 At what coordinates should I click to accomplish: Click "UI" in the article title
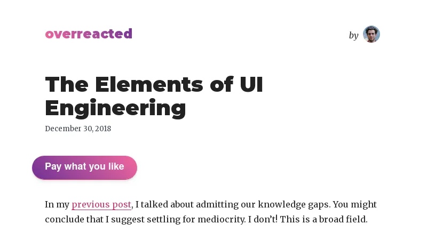(251, 85)
